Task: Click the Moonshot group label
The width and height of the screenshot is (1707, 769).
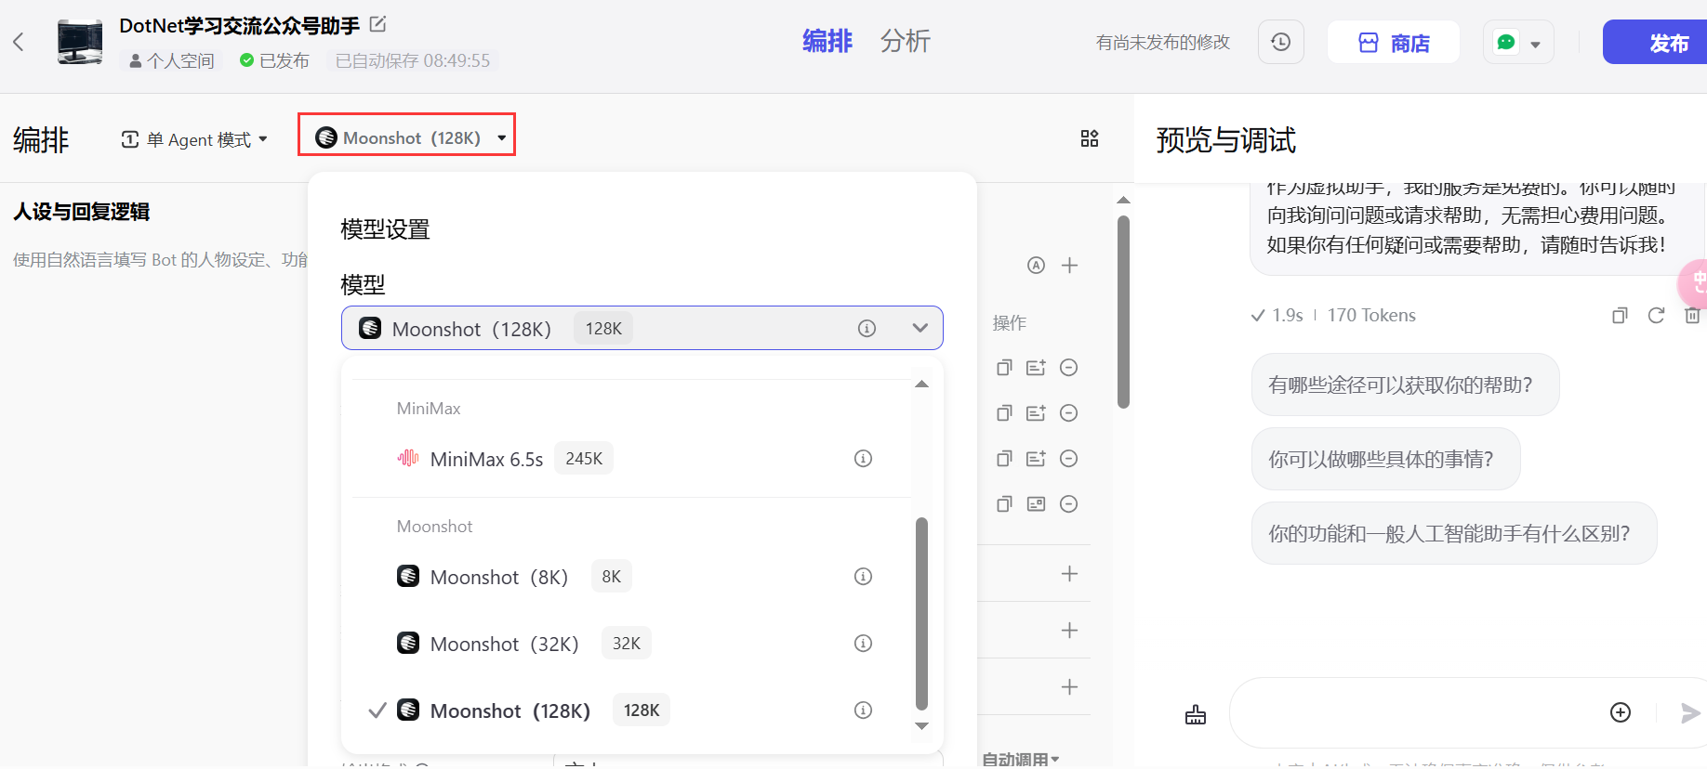Action: [434, 527]
